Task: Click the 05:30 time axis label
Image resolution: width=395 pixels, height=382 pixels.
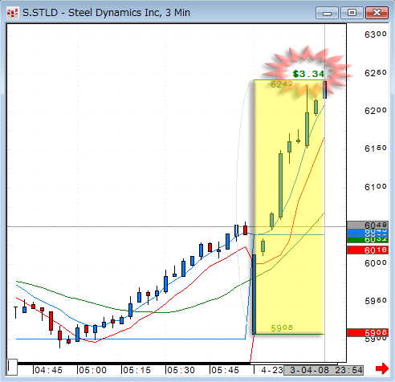Action: [181, 370]
